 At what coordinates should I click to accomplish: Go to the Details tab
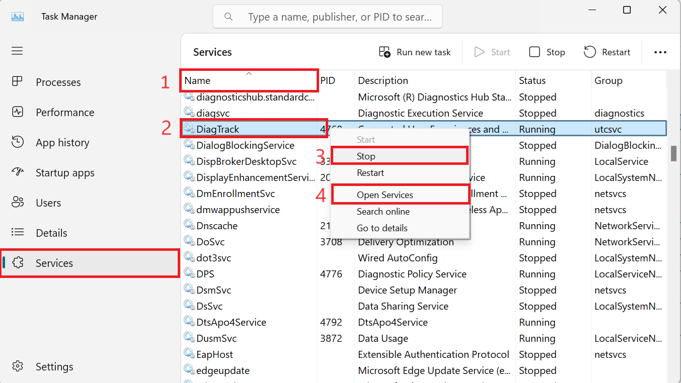[x=90, y=233]
